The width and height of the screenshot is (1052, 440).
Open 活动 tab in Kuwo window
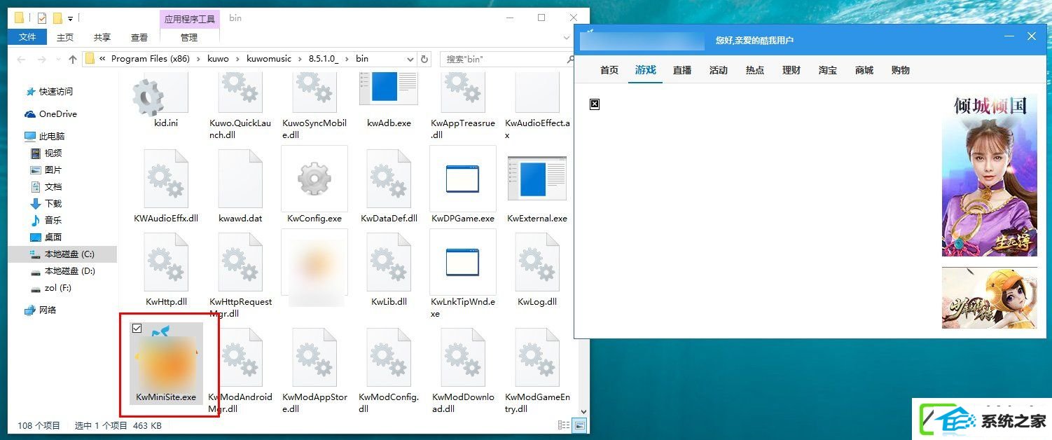pyautogui.click(x=719, y=70)
